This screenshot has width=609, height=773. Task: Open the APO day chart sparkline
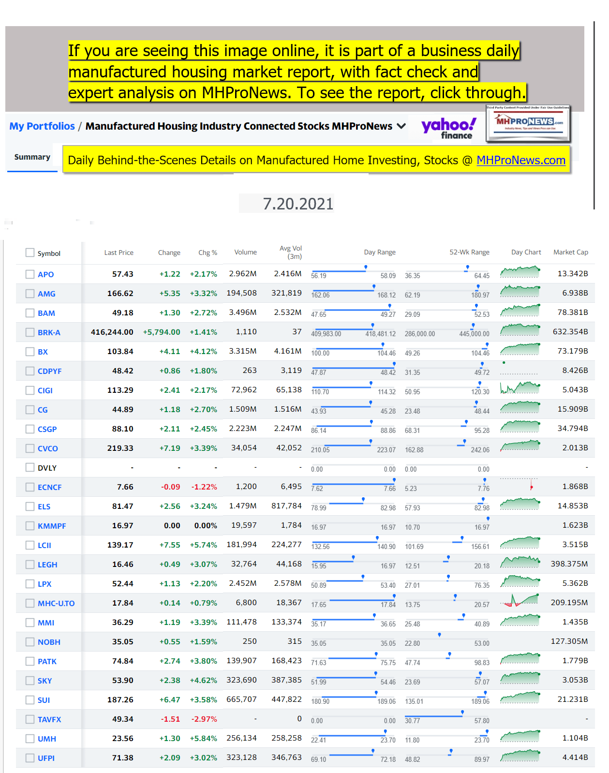point(520,272)
